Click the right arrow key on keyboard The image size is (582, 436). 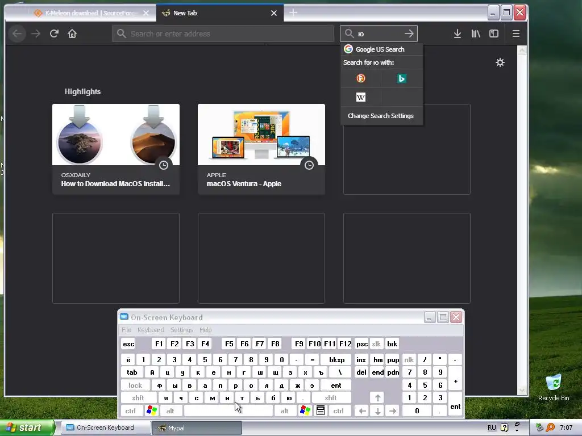393,410
